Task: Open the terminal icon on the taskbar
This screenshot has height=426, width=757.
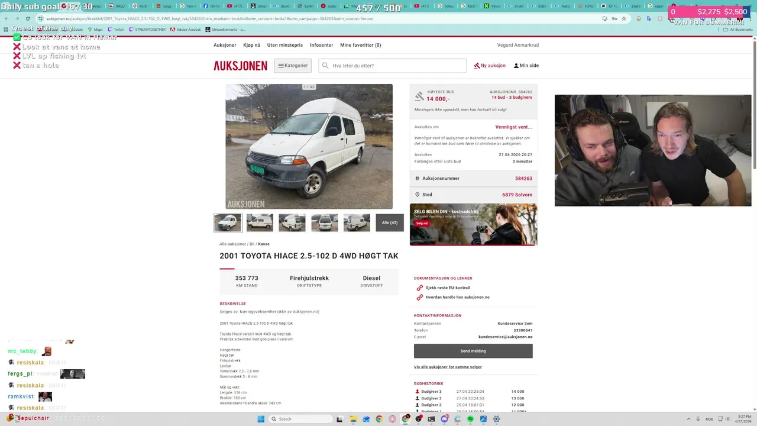Action: click(431, 419)
